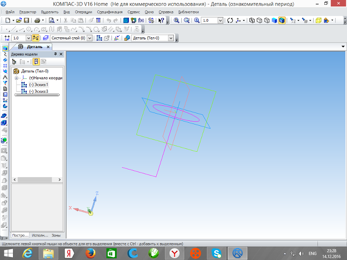Select the Sketch icon in current-state toolbar
The image size is (347, 260).
(x=99, y=38)
